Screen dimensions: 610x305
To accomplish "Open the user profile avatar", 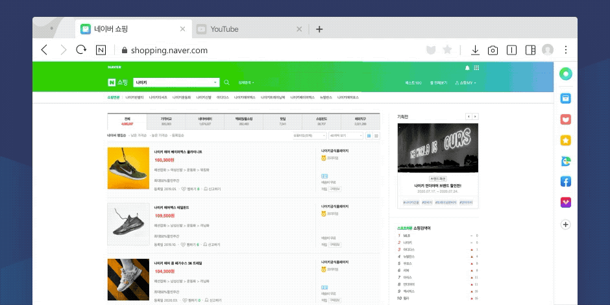I will pos(548,50).
